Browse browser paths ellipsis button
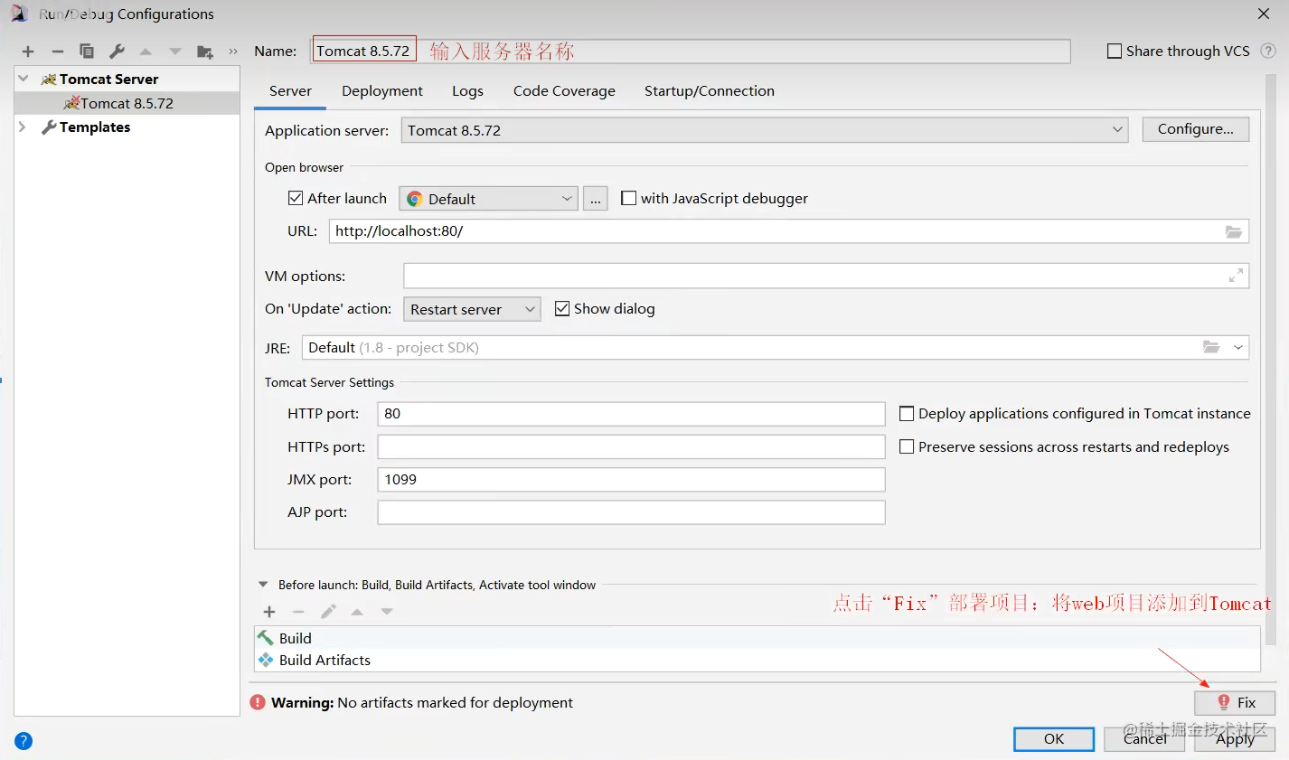 coord(595,199)
